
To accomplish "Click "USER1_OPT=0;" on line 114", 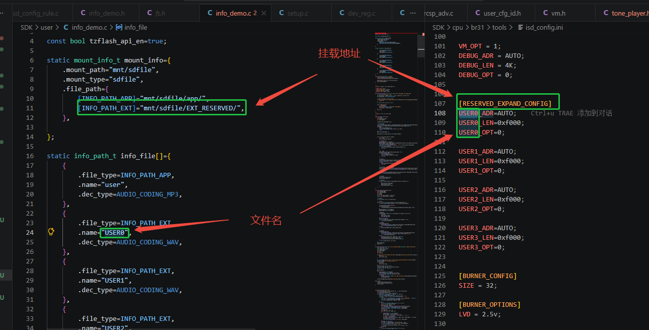I will coord(482,170).
